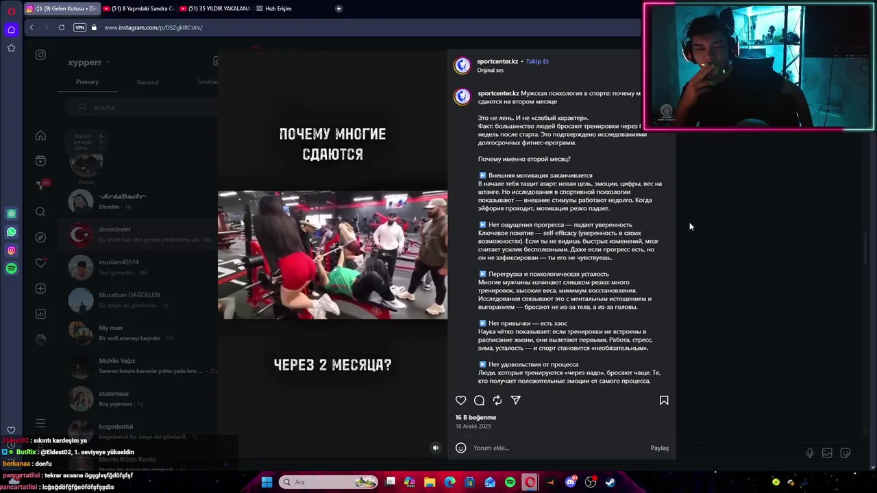Click the Arama search field in inbox

(140, 107)
